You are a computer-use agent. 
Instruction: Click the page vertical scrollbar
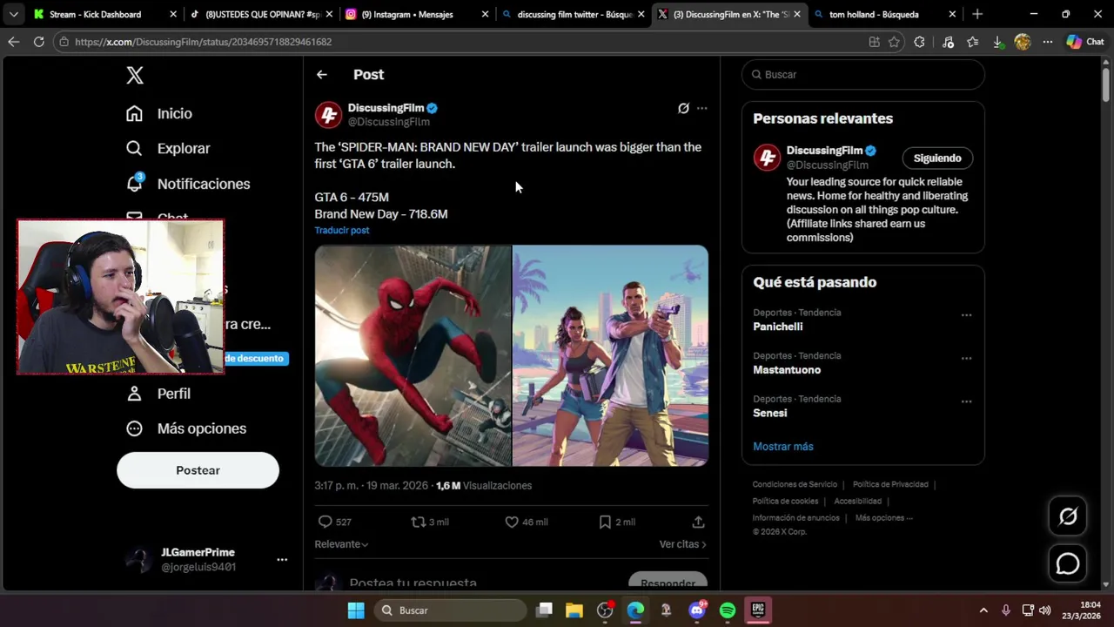(1106, 87)
